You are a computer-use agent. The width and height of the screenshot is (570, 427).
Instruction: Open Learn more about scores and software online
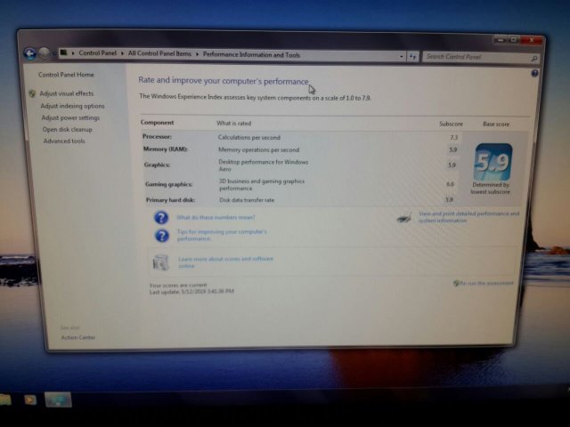coord(225,262)
